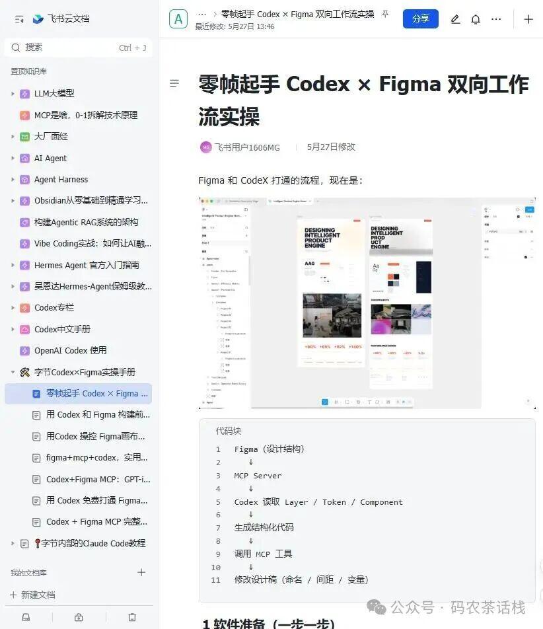Open notifications bell icon
This screenshot has width=543, height=629.
click(x=476, y=19)
